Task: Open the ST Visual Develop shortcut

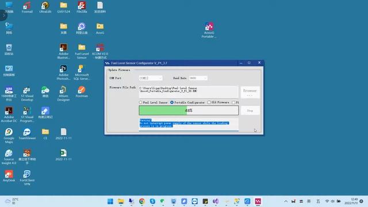Action: (x=27, y=93)
